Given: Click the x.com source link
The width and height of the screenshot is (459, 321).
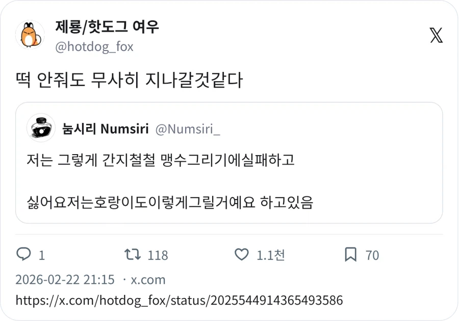Looking at the screenshot, I should click(x=149, y=280).
